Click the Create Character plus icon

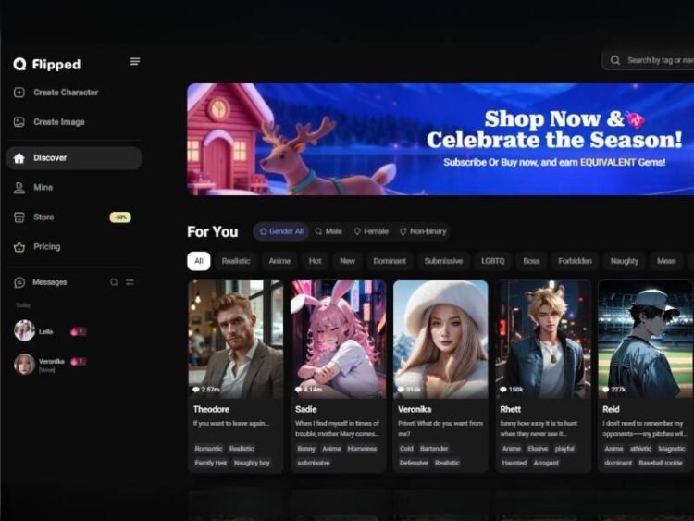point(19,93)
